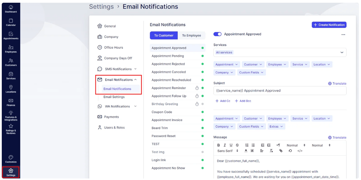Click Add Cc under the subject

[x=223, y=101]
